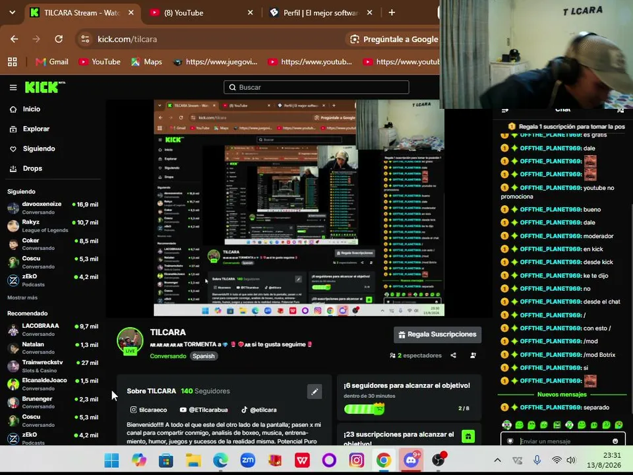Open Trainwreckstv recommended channel
Screen dimensions: 633x475
53,366
